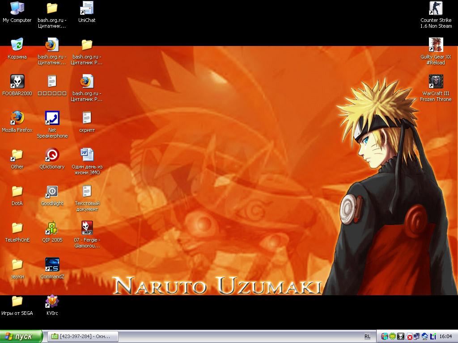Viewport: 458px width, 343px height.
Task: Click the green flower QIP tray icon
Action: coord(393,336)
